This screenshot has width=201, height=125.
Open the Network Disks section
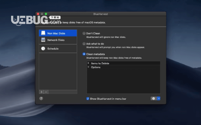click(58, 40)
